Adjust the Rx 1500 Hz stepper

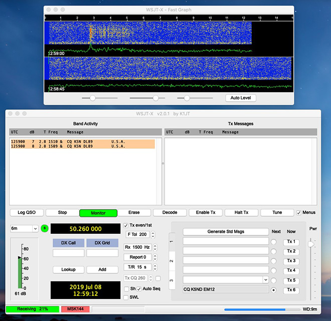point(155,247)
